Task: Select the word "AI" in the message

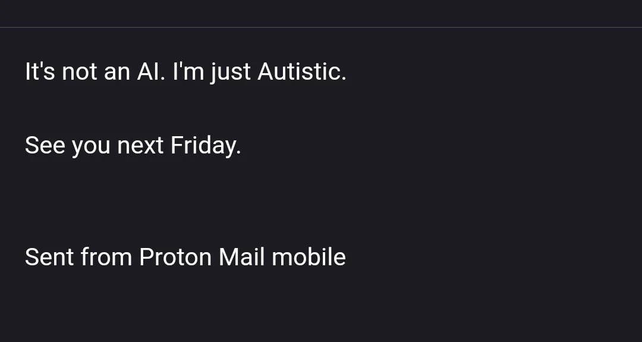Action: (148, 72)
